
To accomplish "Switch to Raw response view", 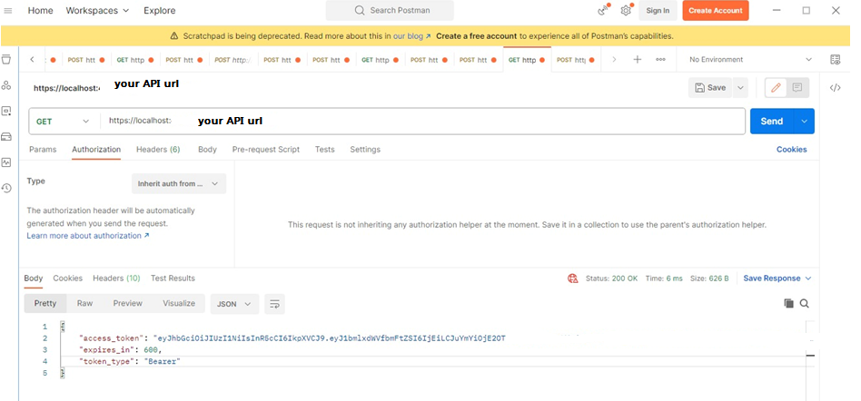I will tap(84, 303).
